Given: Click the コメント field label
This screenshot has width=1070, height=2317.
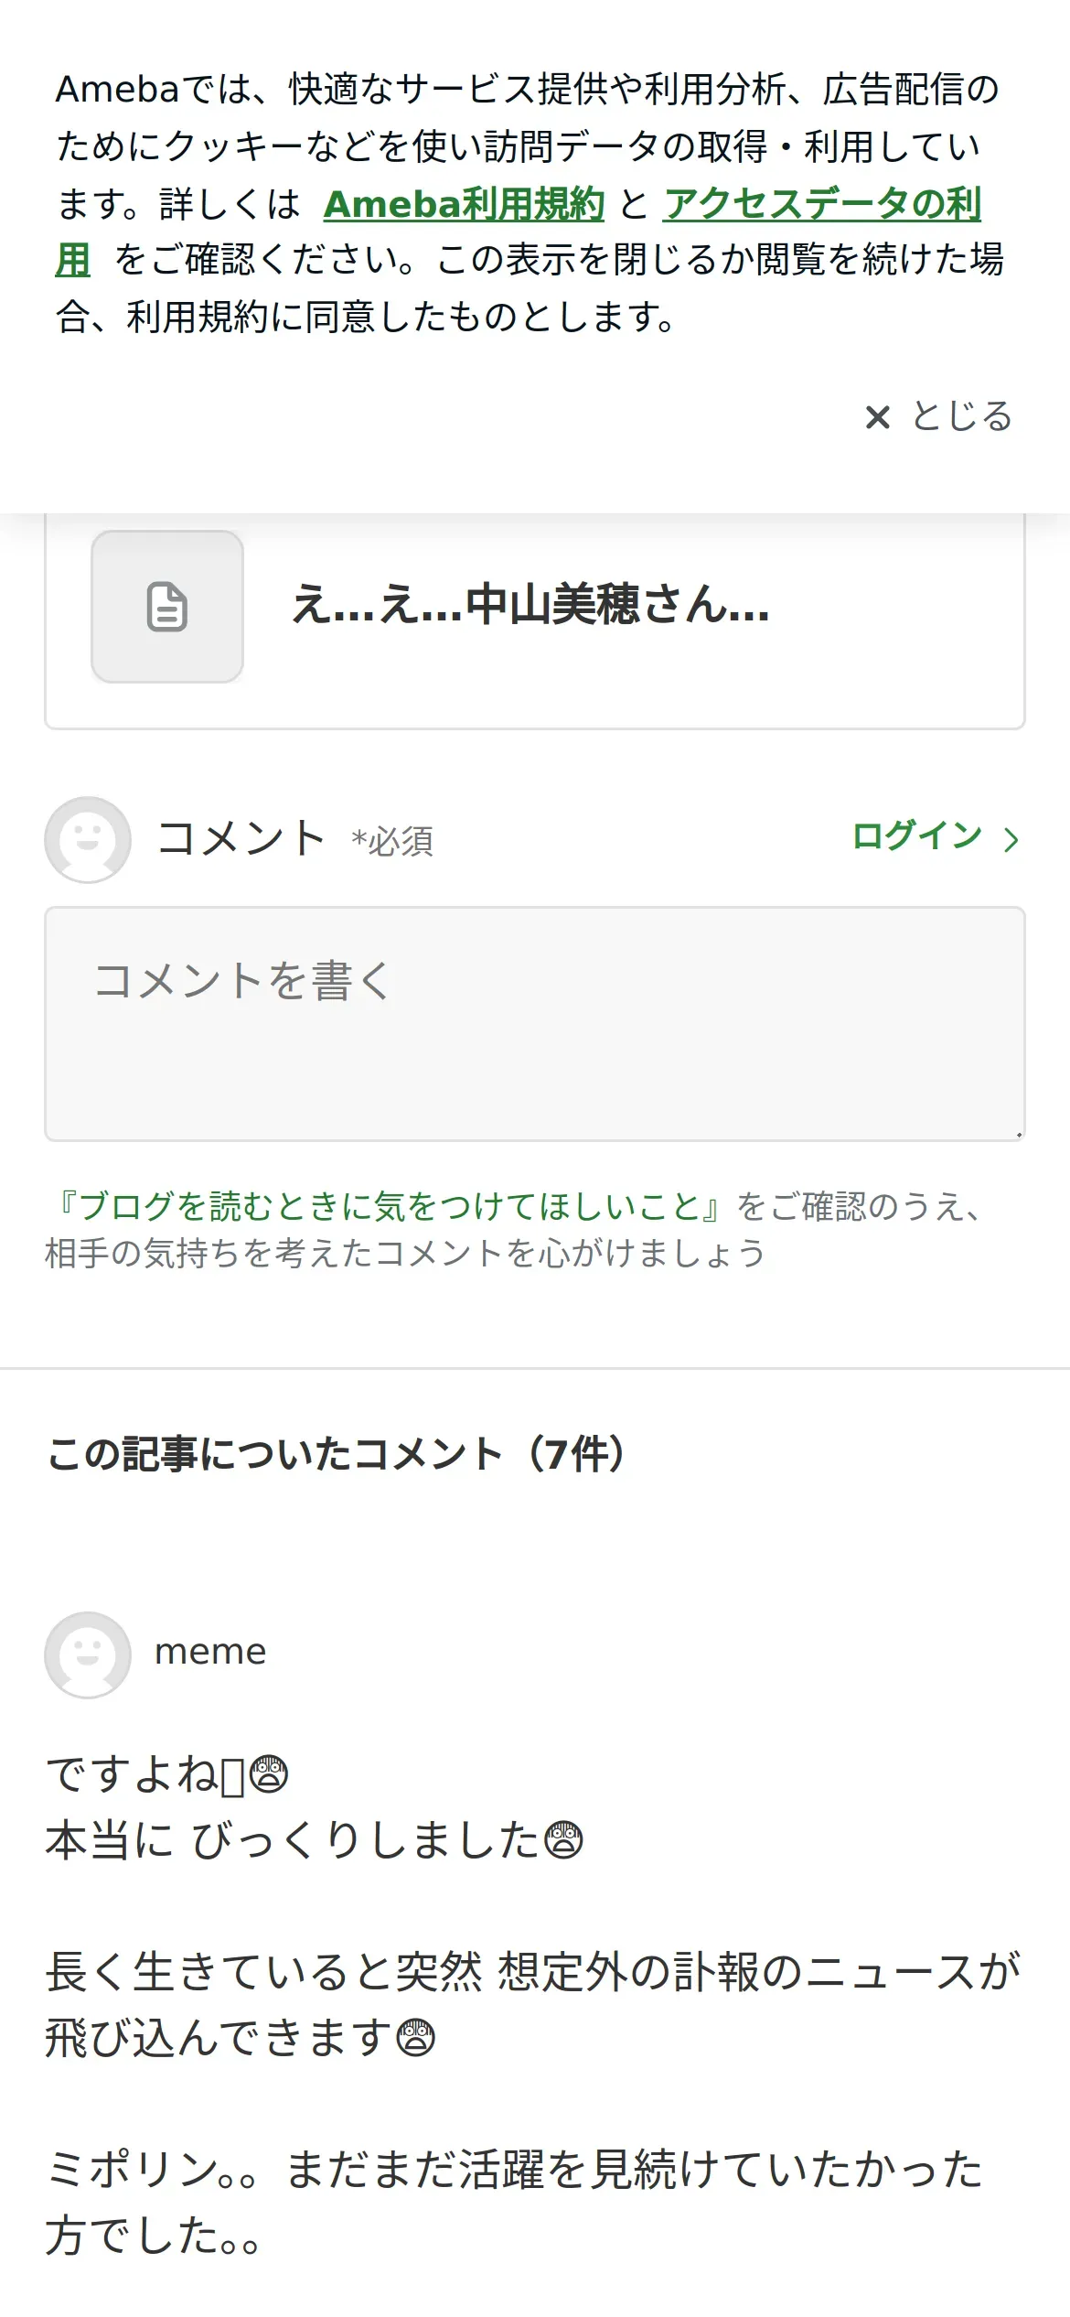Looking at the screenshot, I should [x=241, y=838].
